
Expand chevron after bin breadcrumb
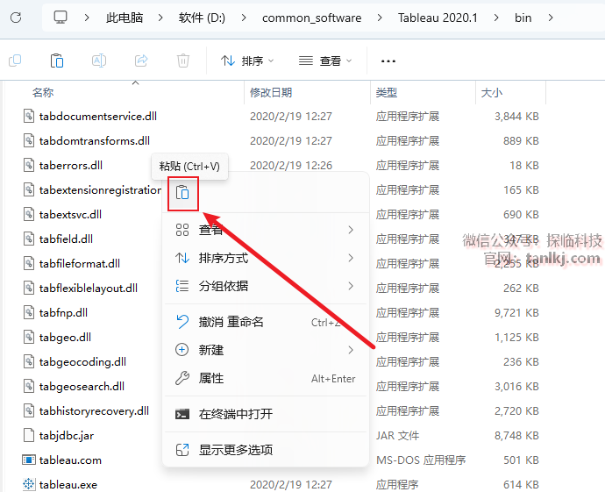pyautogui.click(x=551, y=18)
